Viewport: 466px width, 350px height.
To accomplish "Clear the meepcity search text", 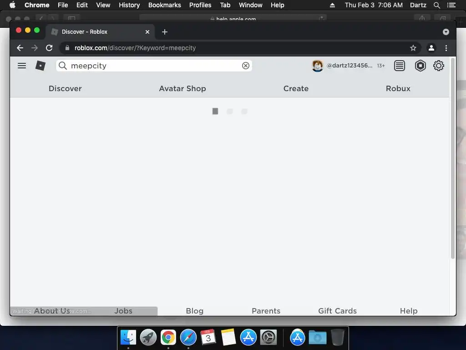I will 245,66.
